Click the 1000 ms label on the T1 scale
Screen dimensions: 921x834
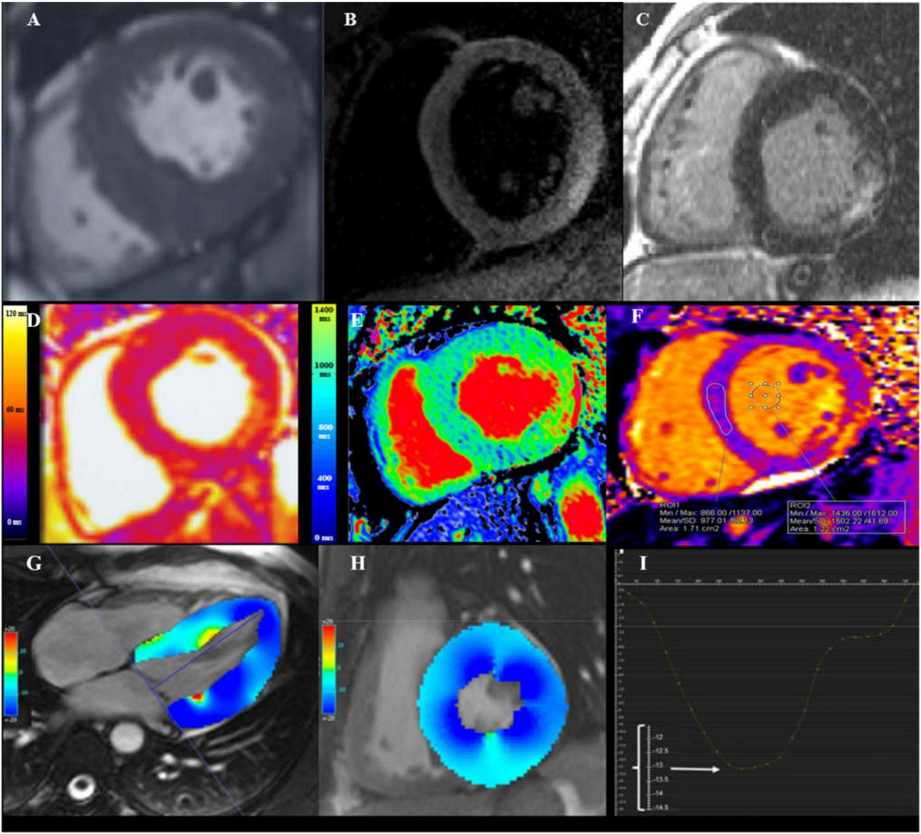323,368
